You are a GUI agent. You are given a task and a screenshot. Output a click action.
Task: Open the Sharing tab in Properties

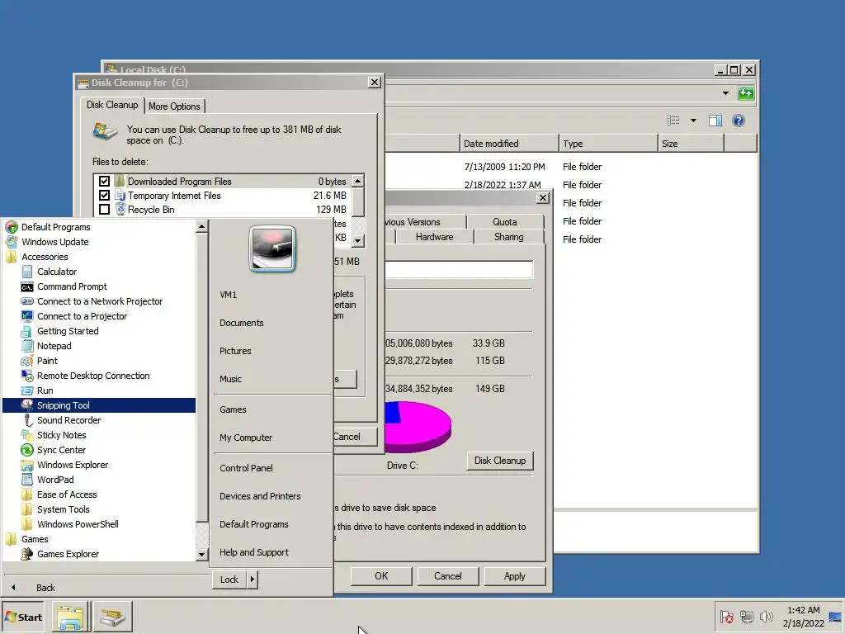(508, 237)
